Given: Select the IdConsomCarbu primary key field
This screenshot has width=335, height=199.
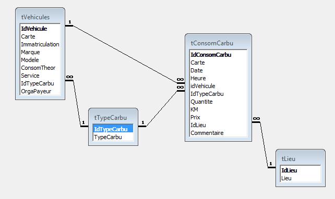Looking at the screenshot, I should 218,55.
